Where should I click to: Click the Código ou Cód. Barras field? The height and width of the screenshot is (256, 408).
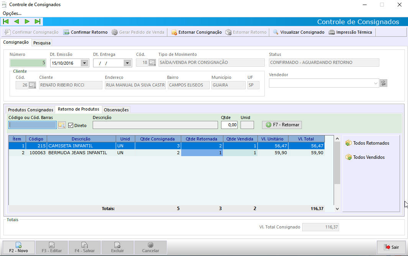pos(33,125)
